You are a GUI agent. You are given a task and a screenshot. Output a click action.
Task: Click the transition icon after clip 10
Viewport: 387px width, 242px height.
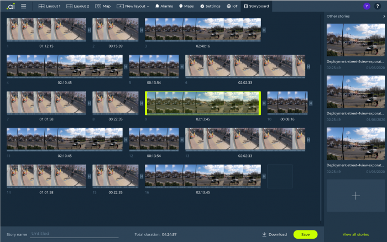point(311,103)
